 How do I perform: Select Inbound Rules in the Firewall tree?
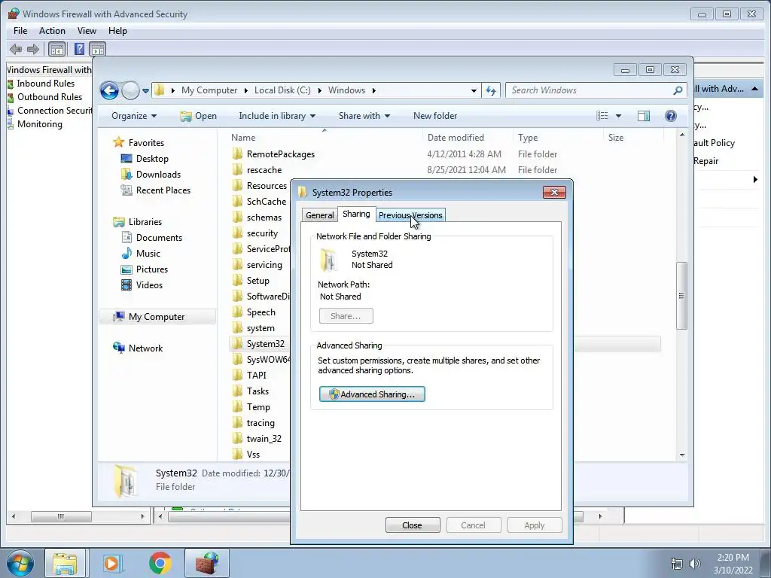pyautogui.click(x=46, y=84)
